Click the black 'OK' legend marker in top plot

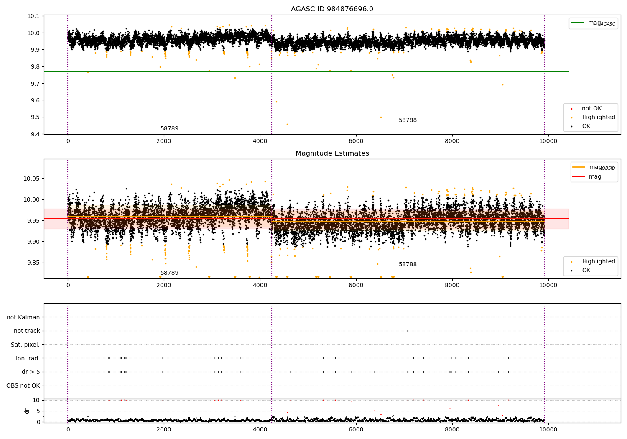[x=571, y=126]
